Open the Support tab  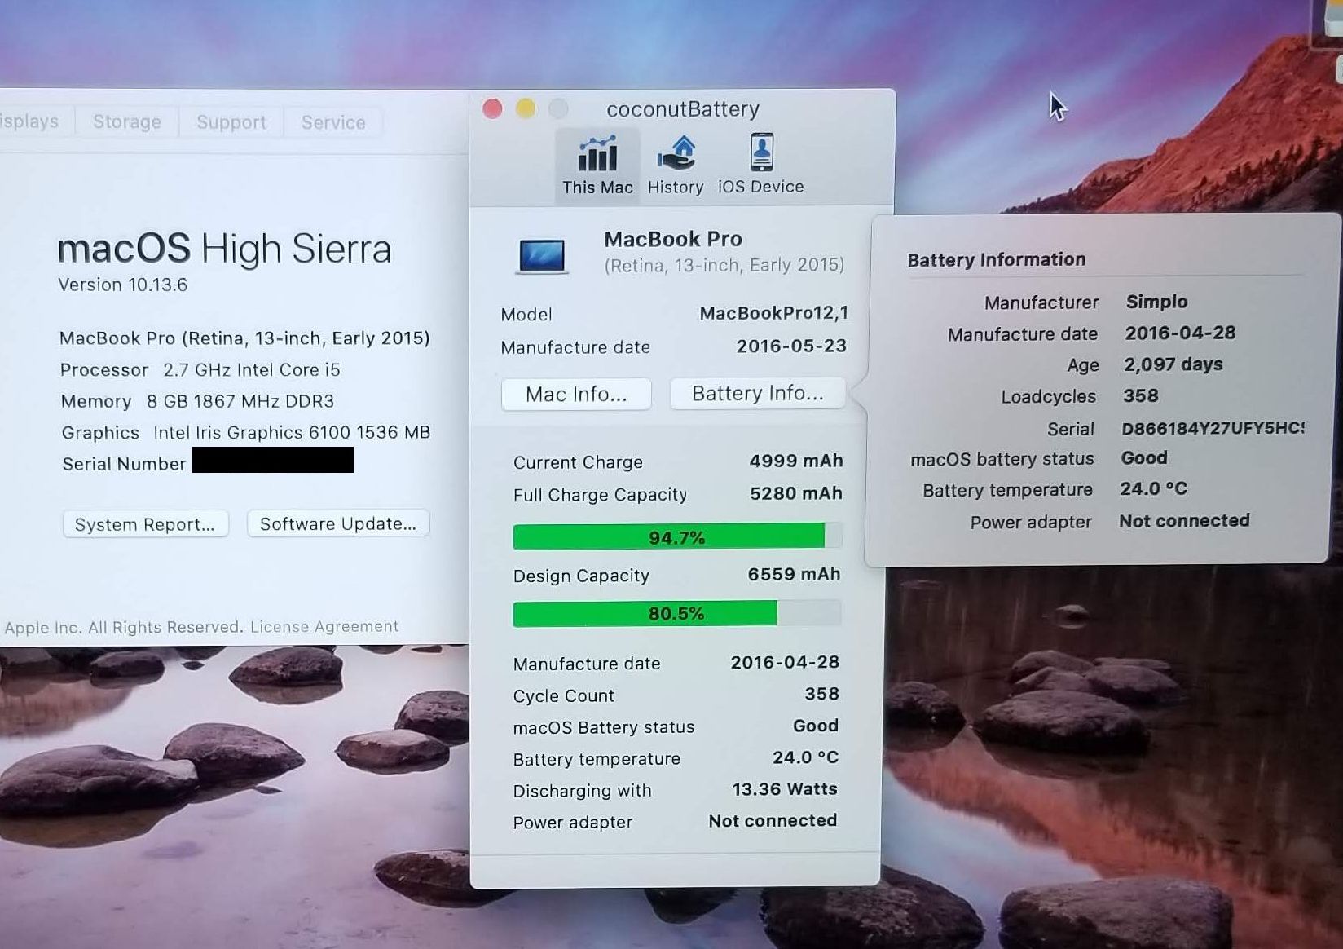pyautogui.click(x=231, y=122)
